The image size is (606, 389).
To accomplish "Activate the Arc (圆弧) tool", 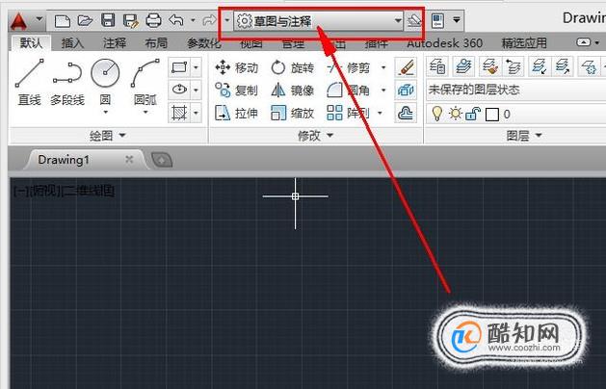I will coord(145,85).
